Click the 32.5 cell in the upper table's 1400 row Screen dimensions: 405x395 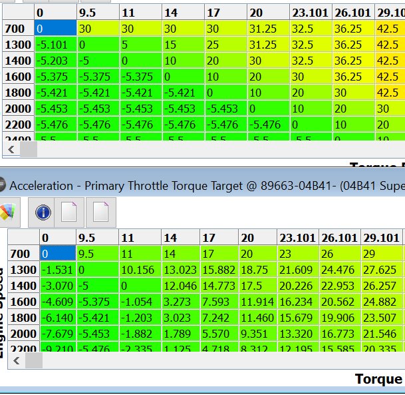pos(311,61)
